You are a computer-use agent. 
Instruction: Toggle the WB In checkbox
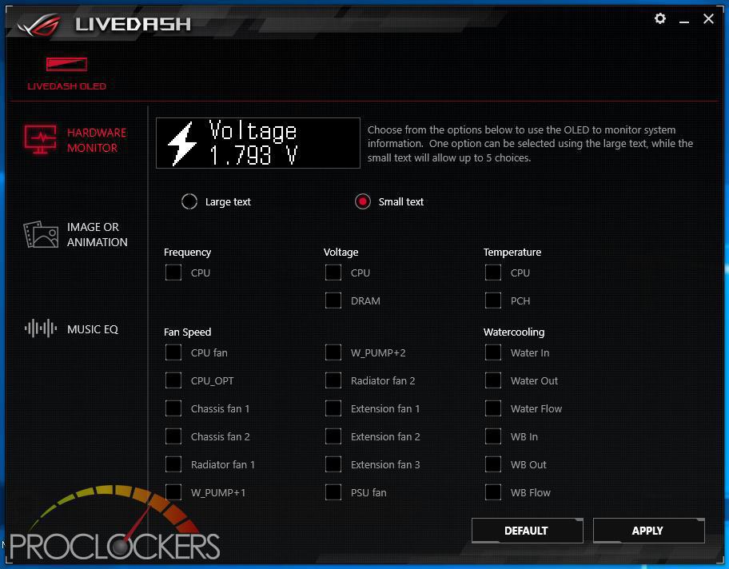tap(493, 436)
